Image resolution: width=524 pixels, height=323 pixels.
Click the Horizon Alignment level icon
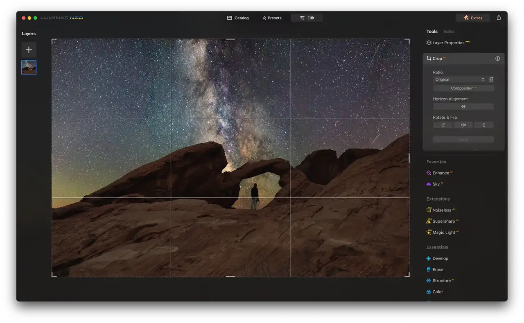(463, 106)
